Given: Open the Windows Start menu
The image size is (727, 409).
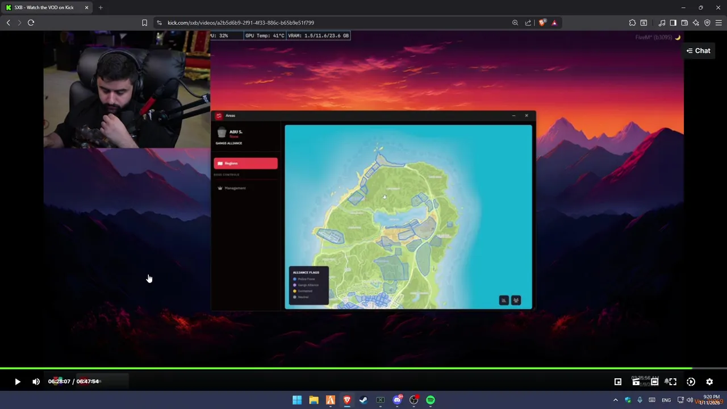Looking at the screenshot, I should pos(296,400).
